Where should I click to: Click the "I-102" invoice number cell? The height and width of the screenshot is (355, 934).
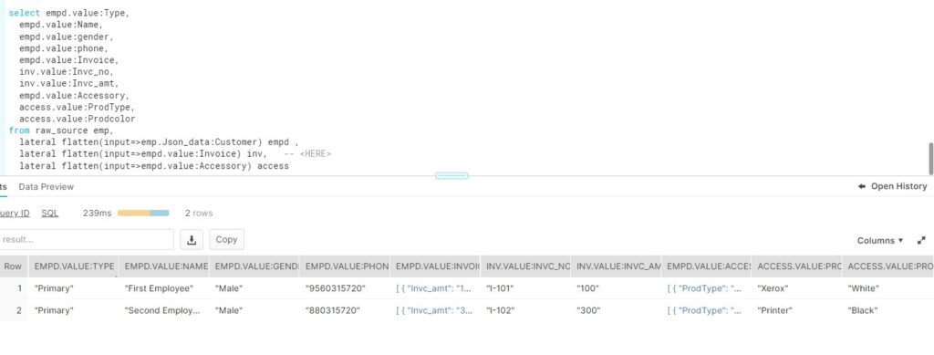525,310
